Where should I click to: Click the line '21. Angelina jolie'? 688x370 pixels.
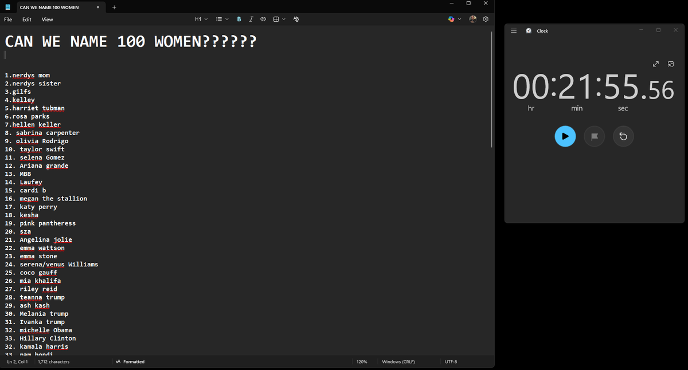[38, 239]
